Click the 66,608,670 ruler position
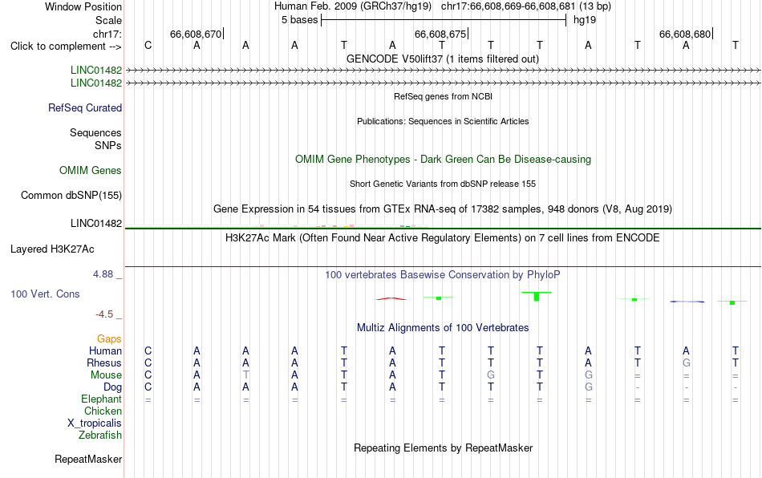 [x=196, y=34]
